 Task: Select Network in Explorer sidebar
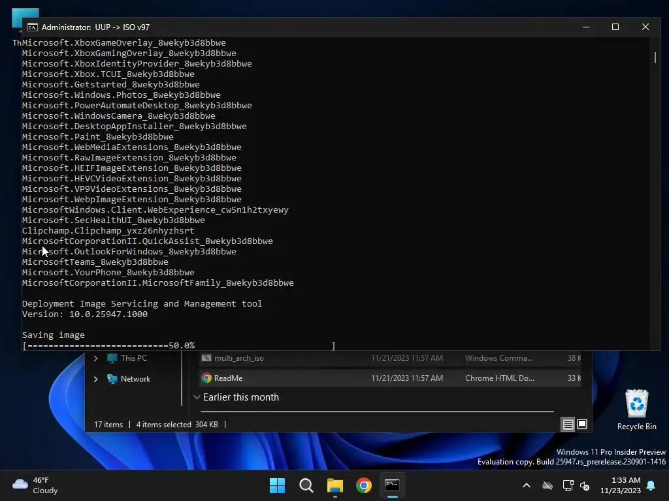tap(135, 379)
